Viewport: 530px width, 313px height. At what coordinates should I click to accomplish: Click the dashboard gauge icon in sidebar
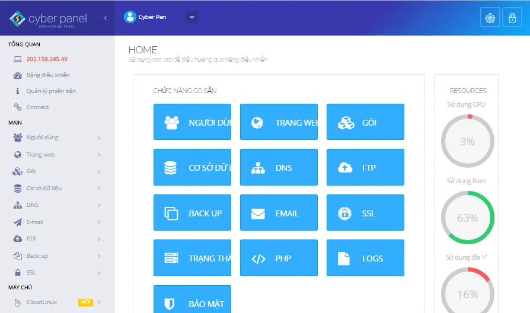click(x=18, y=75)
